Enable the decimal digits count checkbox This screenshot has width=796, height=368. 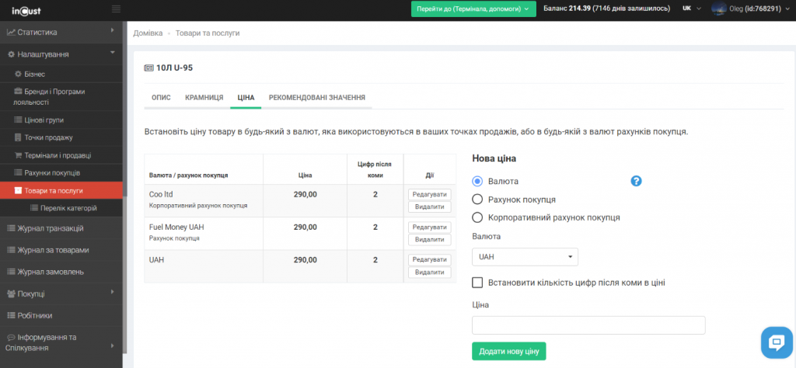pyautogui.click(x=478, y=283)
